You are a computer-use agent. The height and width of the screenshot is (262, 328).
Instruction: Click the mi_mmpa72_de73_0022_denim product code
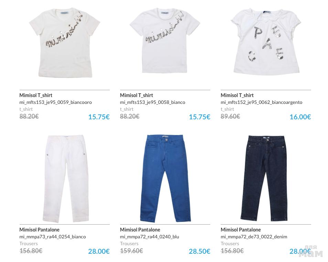pos(254,237)
